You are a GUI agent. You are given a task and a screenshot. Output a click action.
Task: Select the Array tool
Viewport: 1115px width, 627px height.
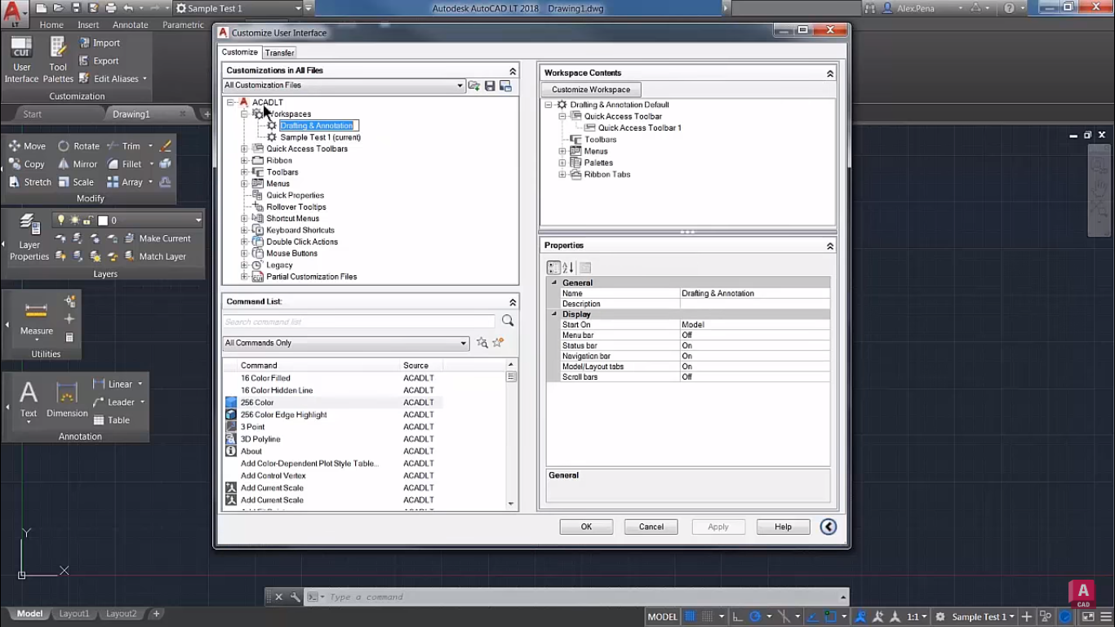(x=125, y=182)
